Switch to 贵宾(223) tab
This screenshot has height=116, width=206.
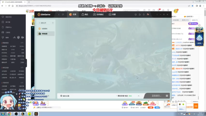(x=185, y=20)
